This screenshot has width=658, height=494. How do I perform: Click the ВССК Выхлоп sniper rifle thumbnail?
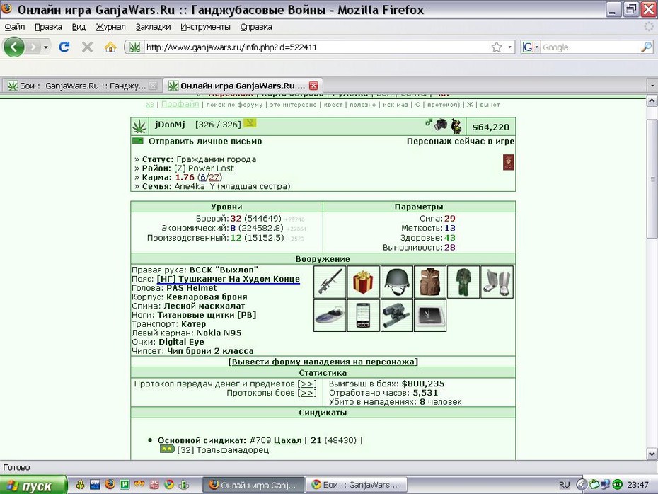coord(330,282)
